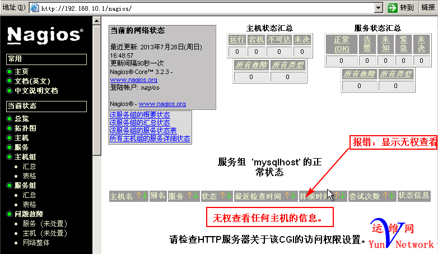Open 主机 (未处置) problems link

pos(45,233)
